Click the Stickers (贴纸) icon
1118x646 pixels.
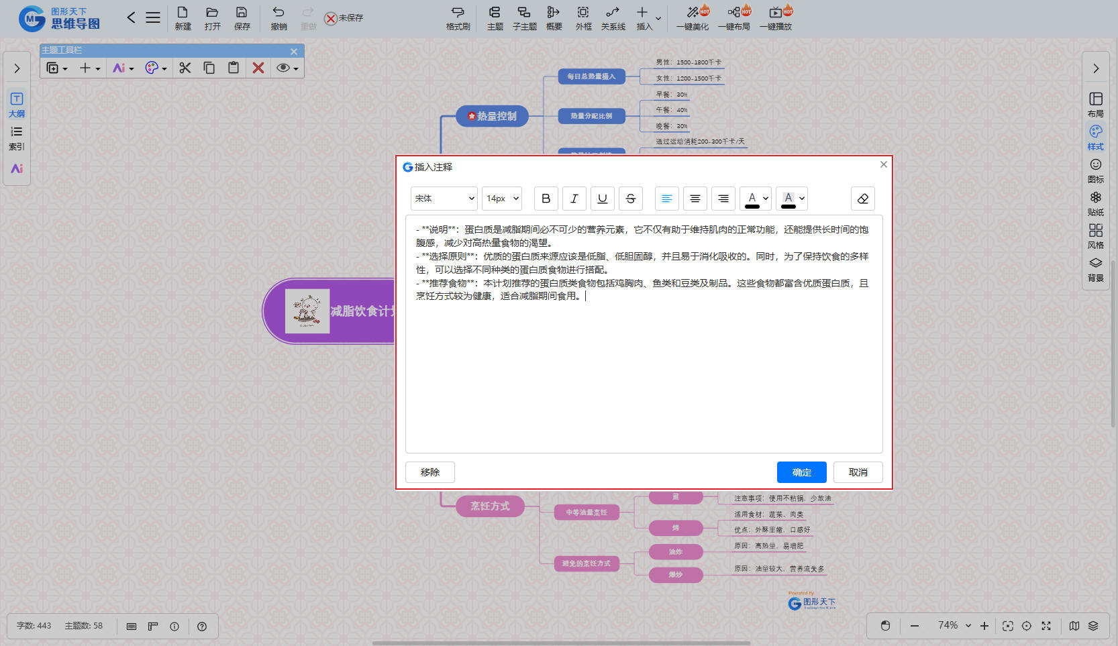(x=1095, y=203)
